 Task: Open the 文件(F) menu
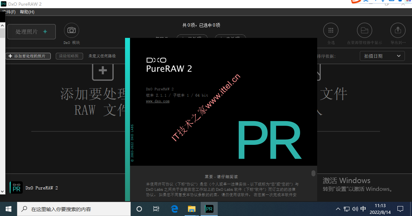pyautogui.click(x=9, y=12)
